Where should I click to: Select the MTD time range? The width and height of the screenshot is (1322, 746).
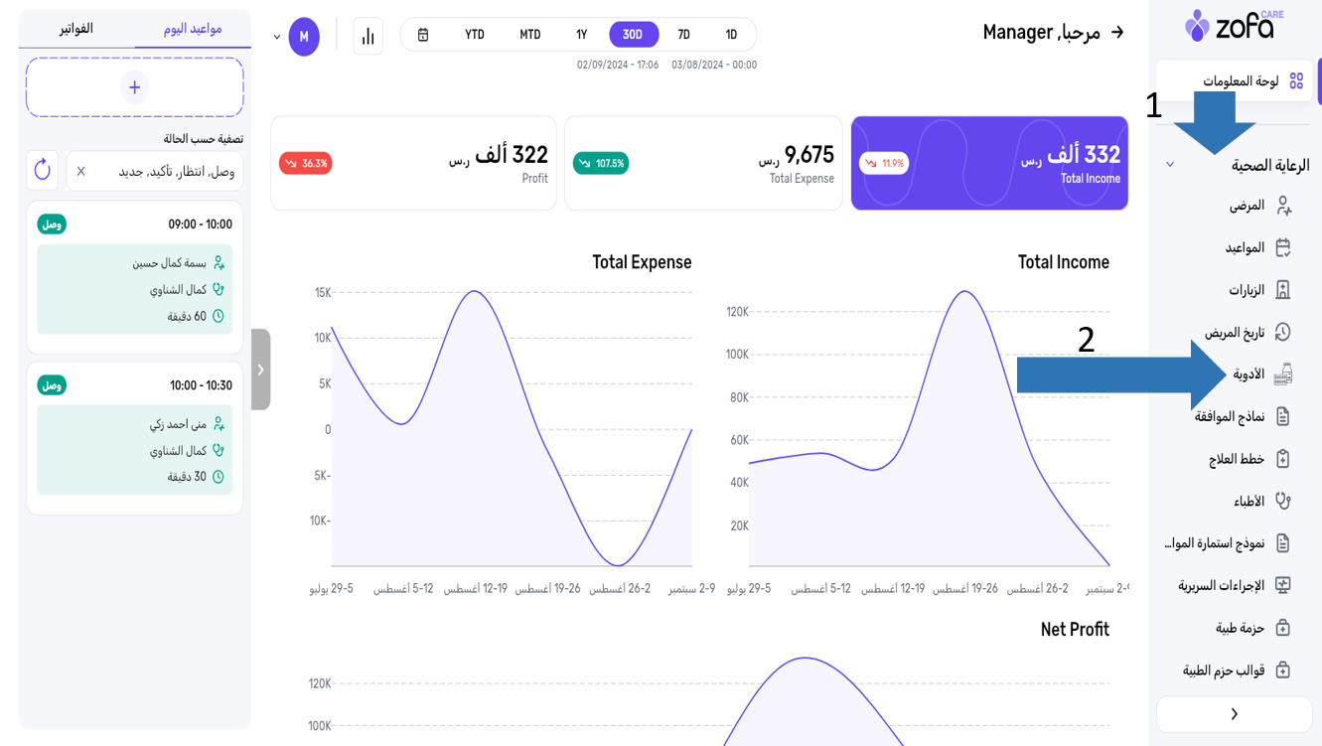[x=530, y=35]
